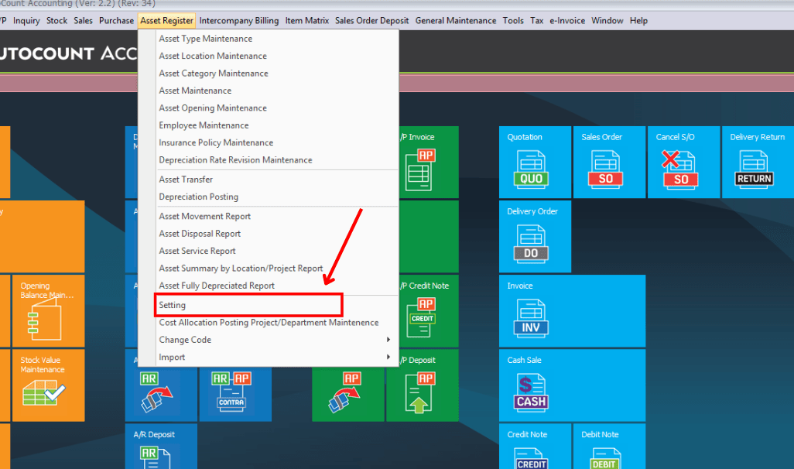The image size is (794, 469).
Task: Open the Tools menu
Action: [513, 20]
